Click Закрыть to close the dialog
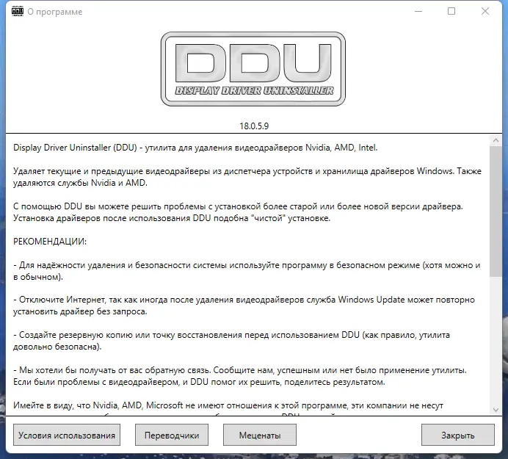The height and width of the screenshot is (459, 508). tap(458, 435)
